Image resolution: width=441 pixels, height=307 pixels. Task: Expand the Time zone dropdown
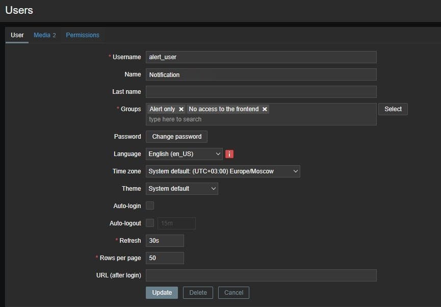coord(223,171)
